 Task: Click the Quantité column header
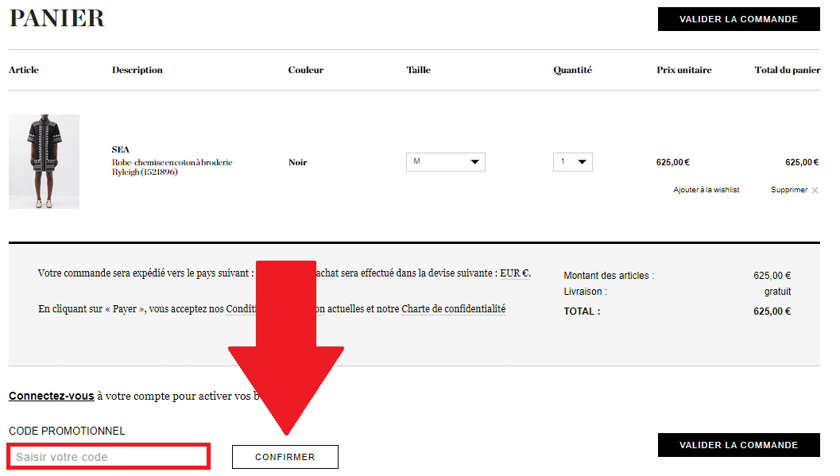click(573, 70)
